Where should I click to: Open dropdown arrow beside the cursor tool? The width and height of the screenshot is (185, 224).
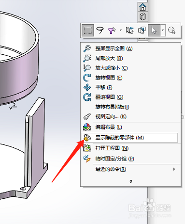(x=163, y=30)
